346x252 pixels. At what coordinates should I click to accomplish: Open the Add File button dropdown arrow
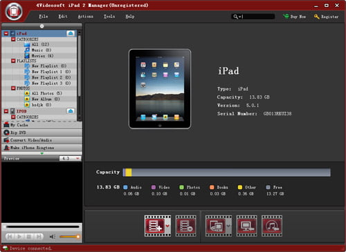tap(167, 226)
